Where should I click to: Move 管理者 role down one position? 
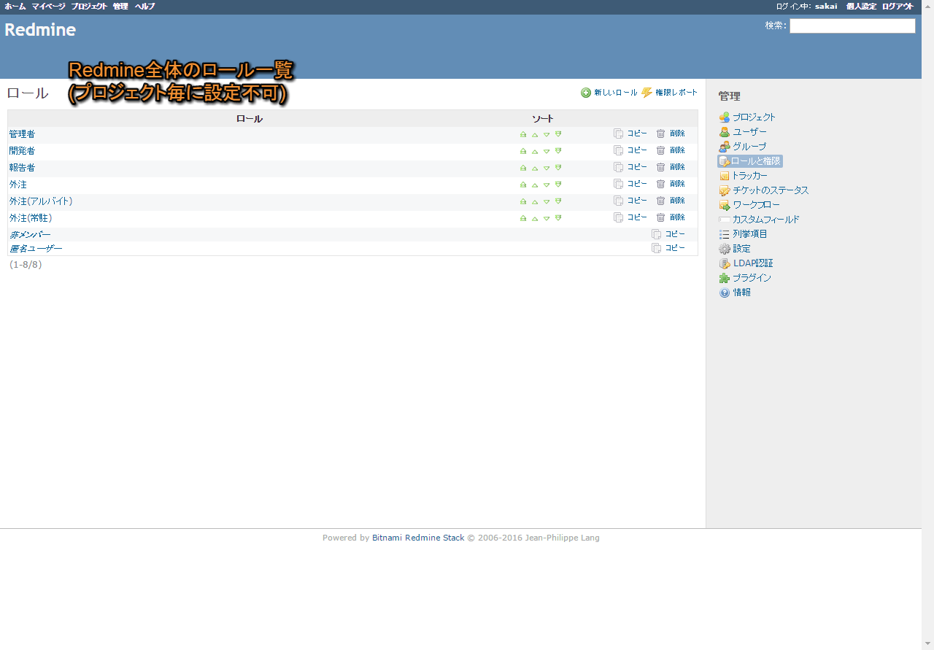click(547, 134)
